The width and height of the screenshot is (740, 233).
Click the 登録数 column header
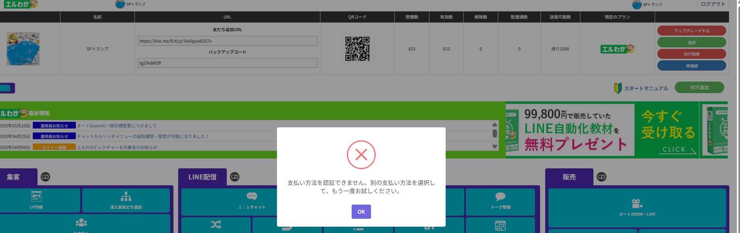click(x=412, y=17)
